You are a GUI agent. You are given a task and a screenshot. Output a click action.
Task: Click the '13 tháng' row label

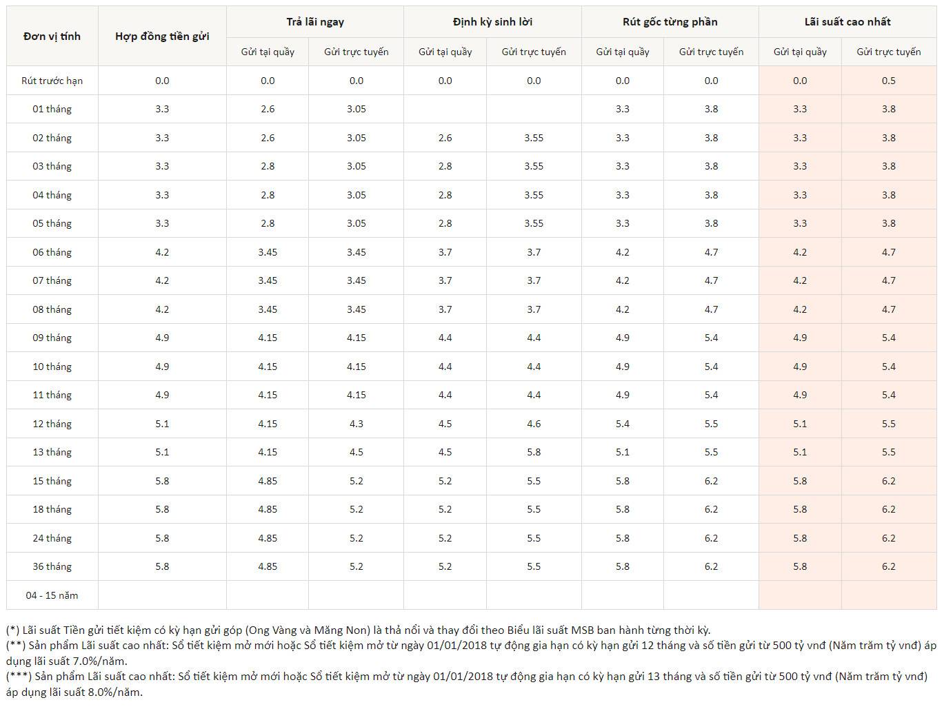(x=52, y=452)
